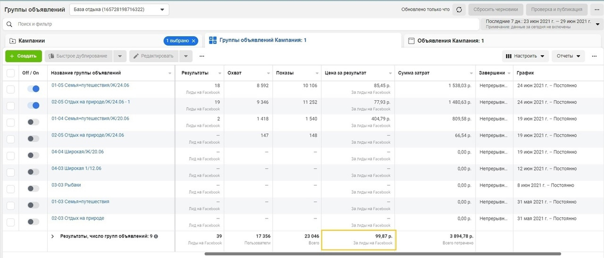Enable ad set 01-04 Семья+путешествия/Ж/20.06
The height and width of the screenshot is (258, 604).
pos(33,122)
